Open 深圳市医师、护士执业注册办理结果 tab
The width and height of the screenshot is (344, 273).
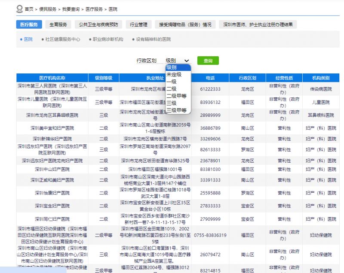pyautogui.click(x=258, y=24)
